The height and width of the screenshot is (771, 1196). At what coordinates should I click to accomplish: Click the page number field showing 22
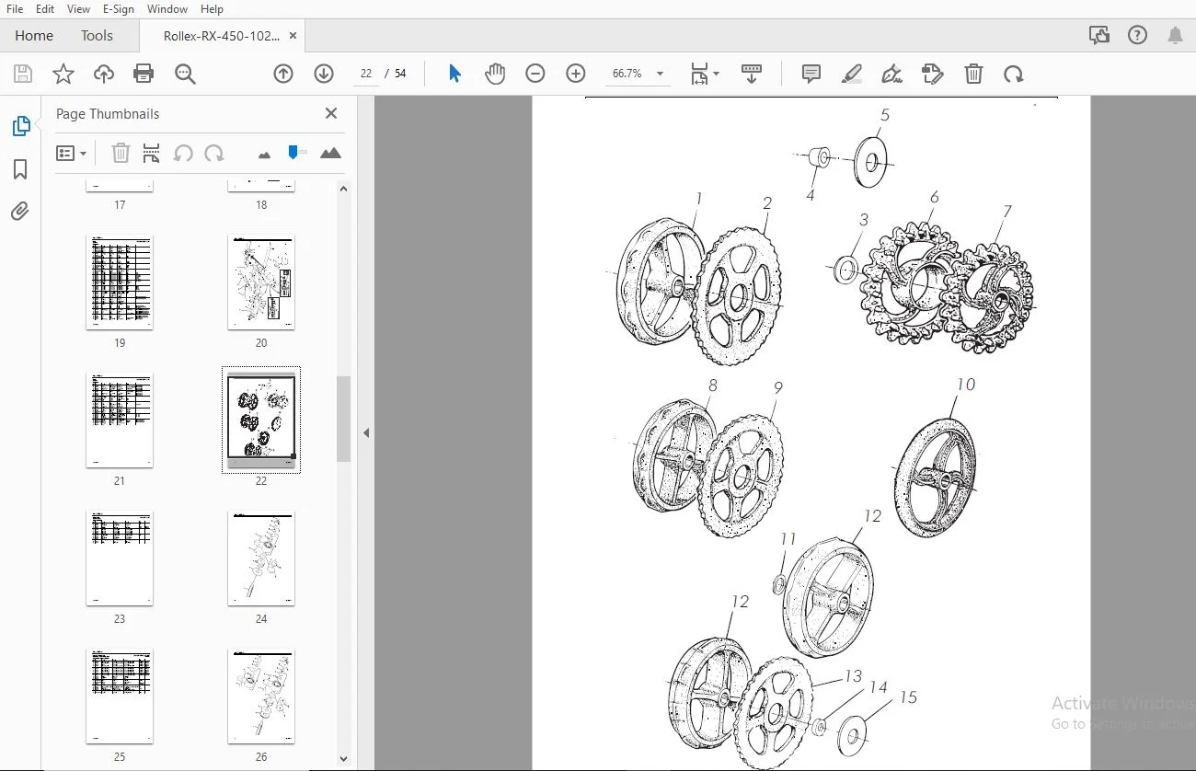pyautogui.click(x=366, y=74)
